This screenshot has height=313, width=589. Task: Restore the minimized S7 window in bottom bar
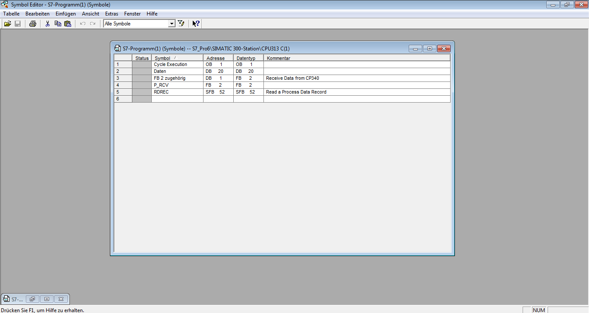47,299
